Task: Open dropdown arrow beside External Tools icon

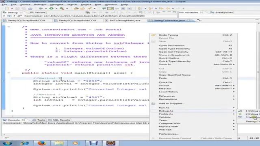Action: (67, 9)
